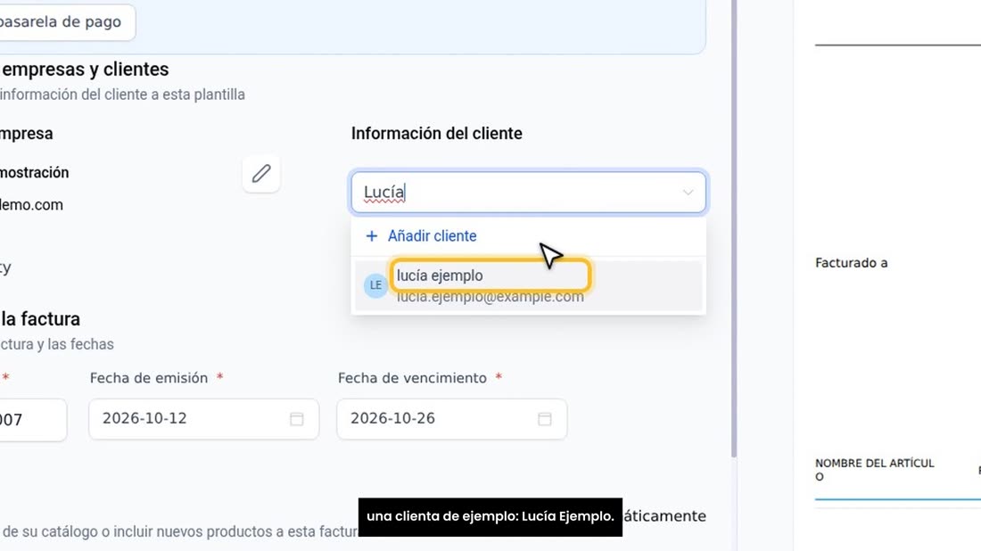Select the lucía ejemplo customer entry

528,285
